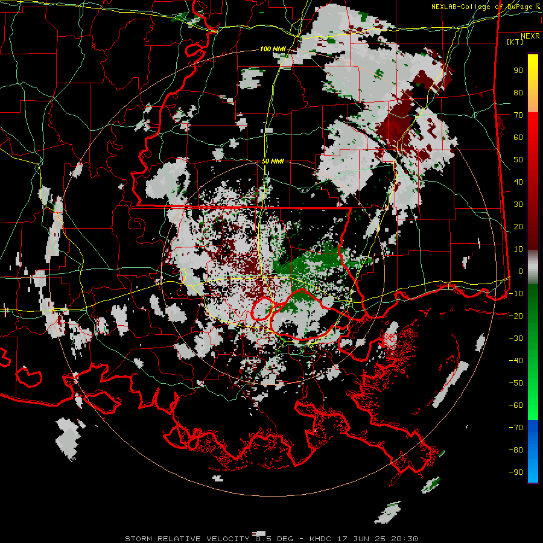Viewport: 543px width, 543px height.
Task: Click the 60 value on velocity scale
Action: tap(518, 138)
